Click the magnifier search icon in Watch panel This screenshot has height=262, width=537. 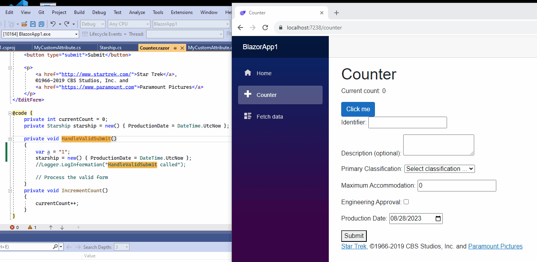55,246
